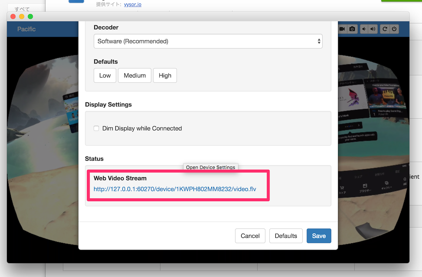Cancel the settings dialog

(250, 236)
